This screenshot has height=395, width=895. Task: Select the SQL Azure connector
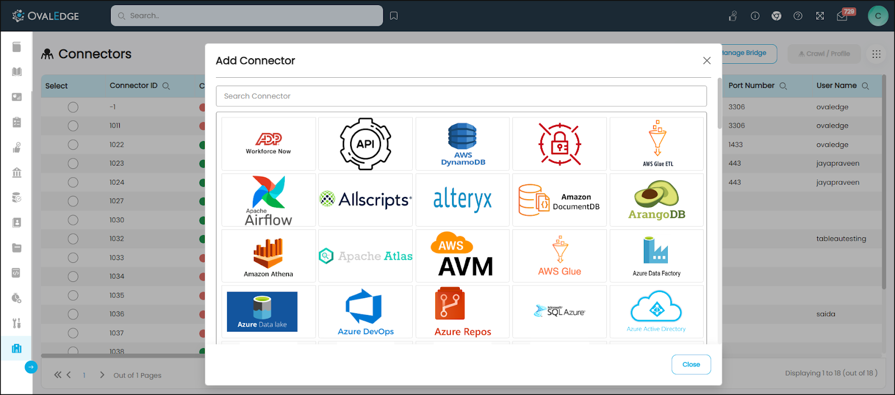[559, 312]
